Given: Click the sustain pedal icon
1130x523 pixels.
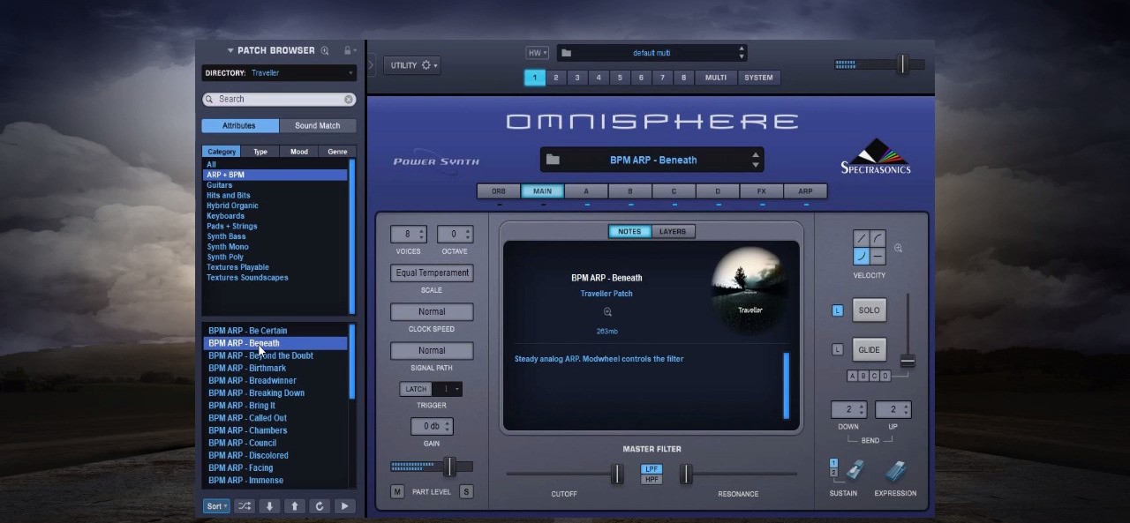Looking at the screenshot, I should tap(855, 470).
